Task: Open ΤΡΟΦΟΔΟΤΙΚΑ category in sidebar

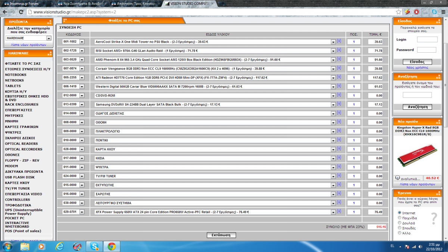Action: 18,205
